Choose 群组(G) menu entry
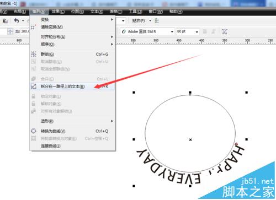Screen dimensions: 276x200 72,54
